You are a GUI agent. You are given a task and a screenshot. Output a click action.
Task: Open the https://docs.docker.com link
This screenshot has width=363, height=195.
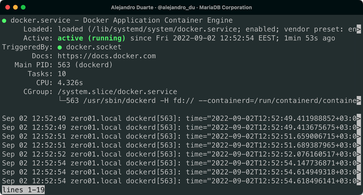[107, 56]
